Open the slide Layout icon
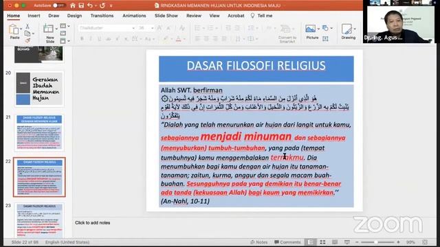This screenshot has width=440, height=247. point(63,26)
